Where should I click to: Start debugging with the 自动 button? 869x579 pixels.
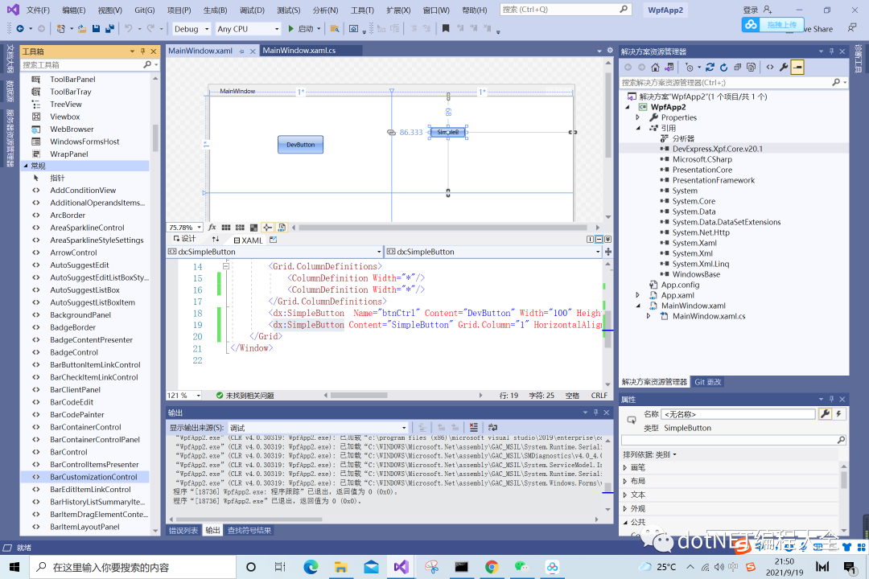click(303, 28)
